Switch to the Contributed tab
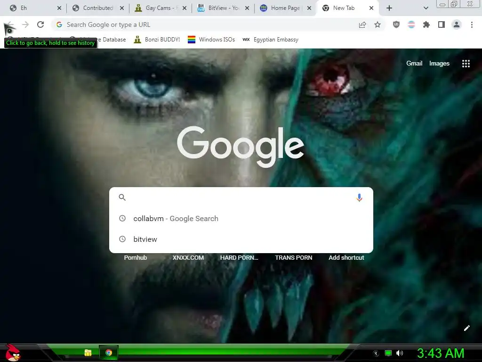The image size is (482, 362). tap(94, 8)
